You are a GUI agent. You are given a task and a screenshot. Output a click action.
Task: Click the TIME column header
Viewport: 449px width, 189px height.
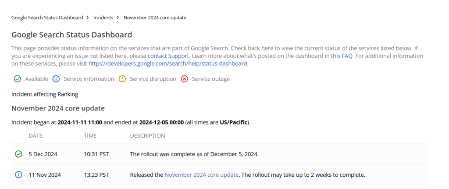coord(90,136)
